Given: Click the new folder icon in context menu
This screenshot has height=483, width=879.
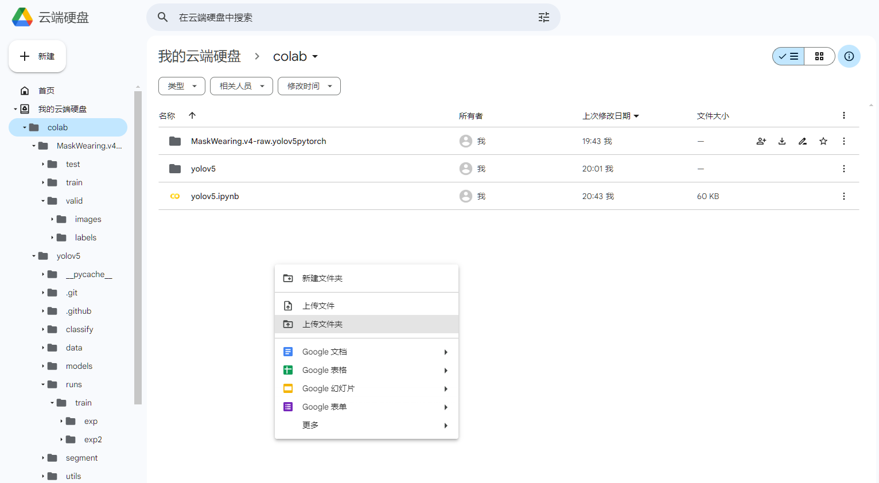Looking at the screenshot, I should 288,278.
